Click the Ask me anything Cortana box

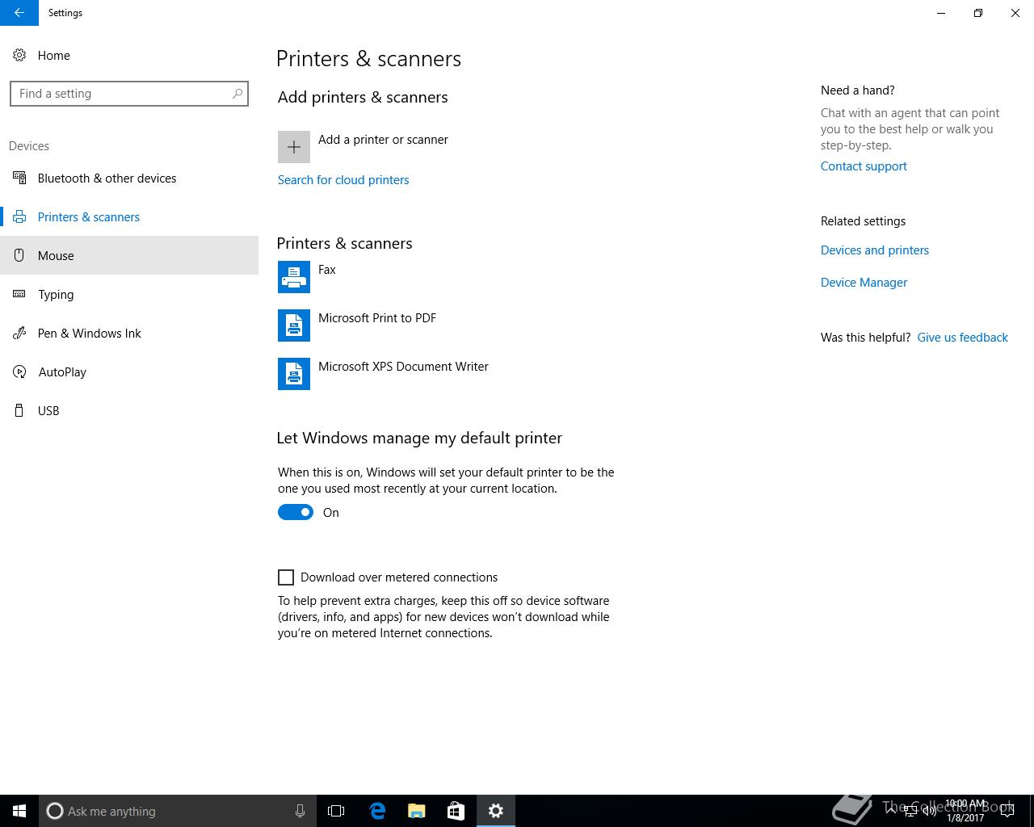[x=178, y=811]
